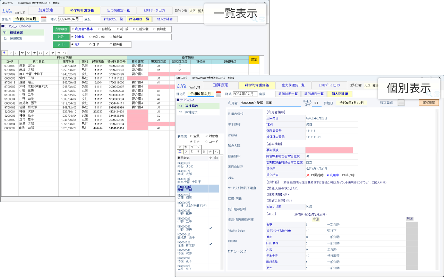Viewport: 444px width, 277px height.
Task: Click 評価項目一覧 button in list window
Action: tap(139, 19)
